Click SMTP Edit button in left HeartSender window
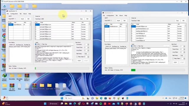 (x=28, y=19)
